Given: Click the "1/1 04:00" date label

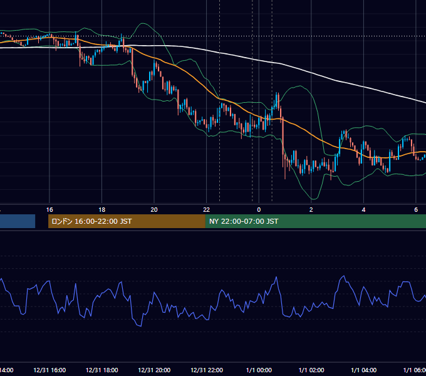Looking at the screenshot, I should [363, 370].
